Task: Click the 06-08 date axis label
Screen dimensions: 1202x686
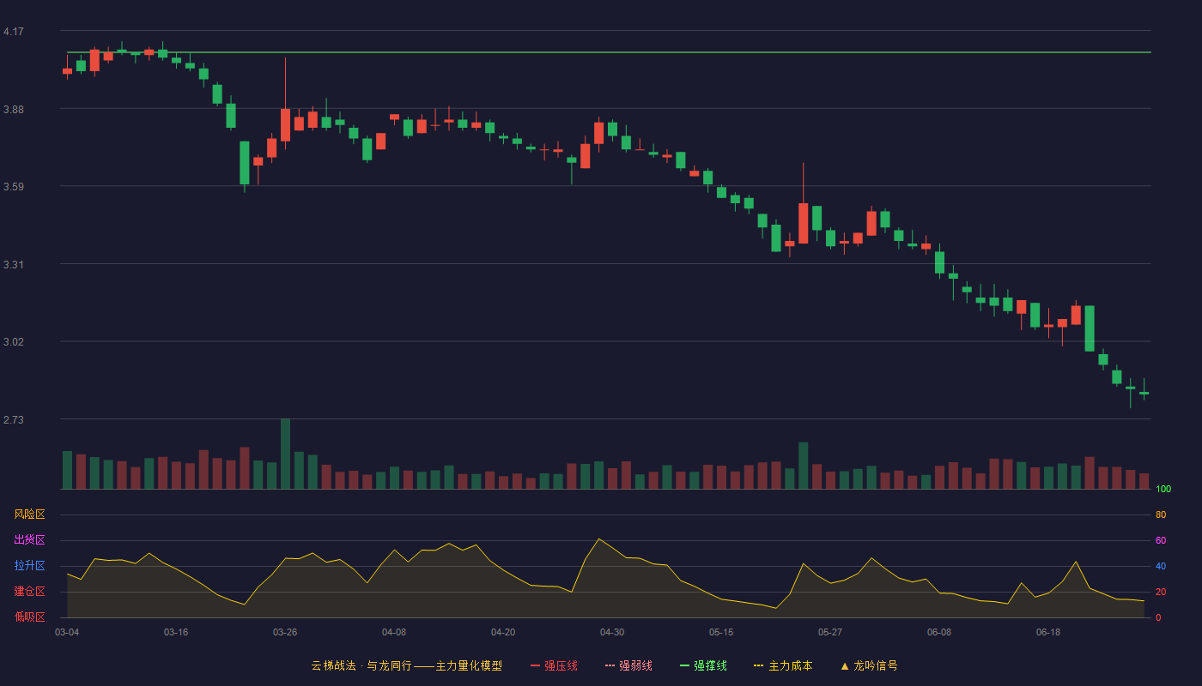Action: pyautogui.click(x=939, y=632)
